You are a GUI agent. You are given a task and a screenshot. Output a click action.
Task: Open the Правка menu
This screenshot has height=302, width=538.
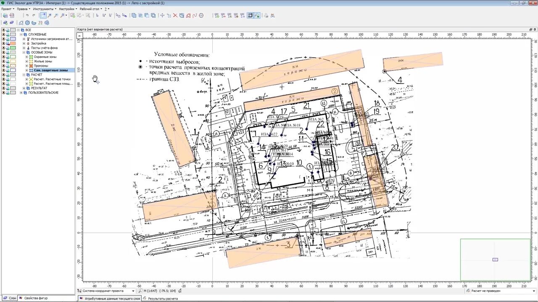coord(23,9)
